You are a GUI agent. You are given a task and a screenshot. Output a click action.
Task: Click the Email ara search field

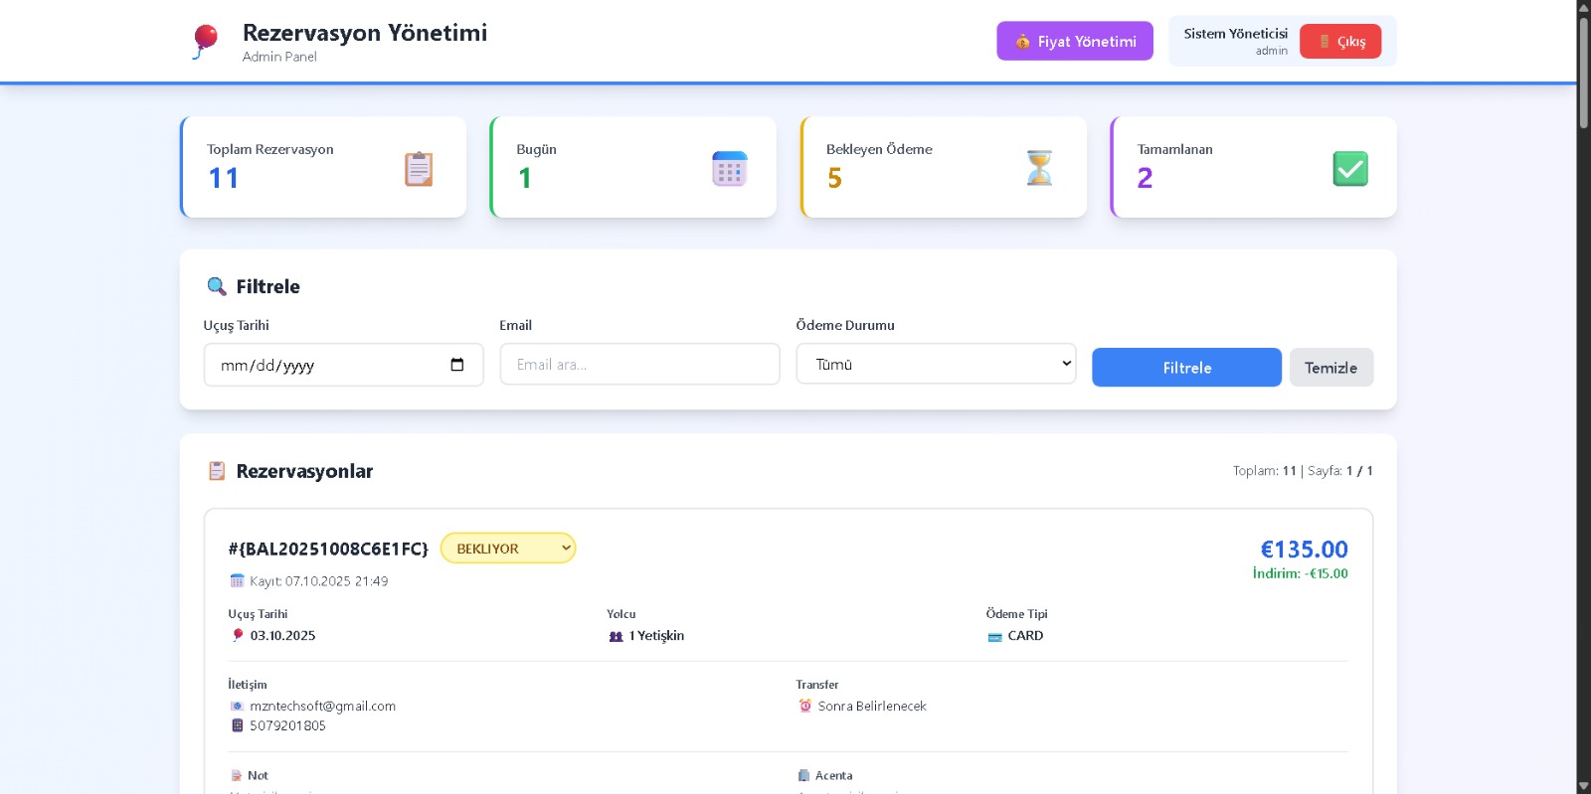[639, 365]
